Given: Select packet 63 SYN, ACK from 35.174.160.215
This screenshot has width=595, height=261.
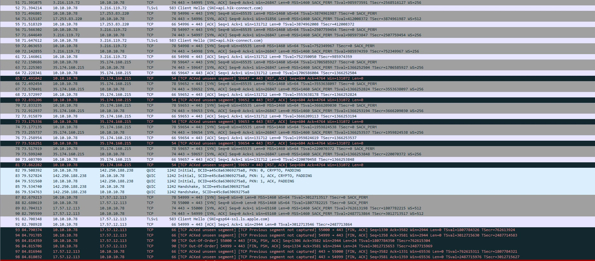Looking at the screenshot, I should click(x=297, y=67).
